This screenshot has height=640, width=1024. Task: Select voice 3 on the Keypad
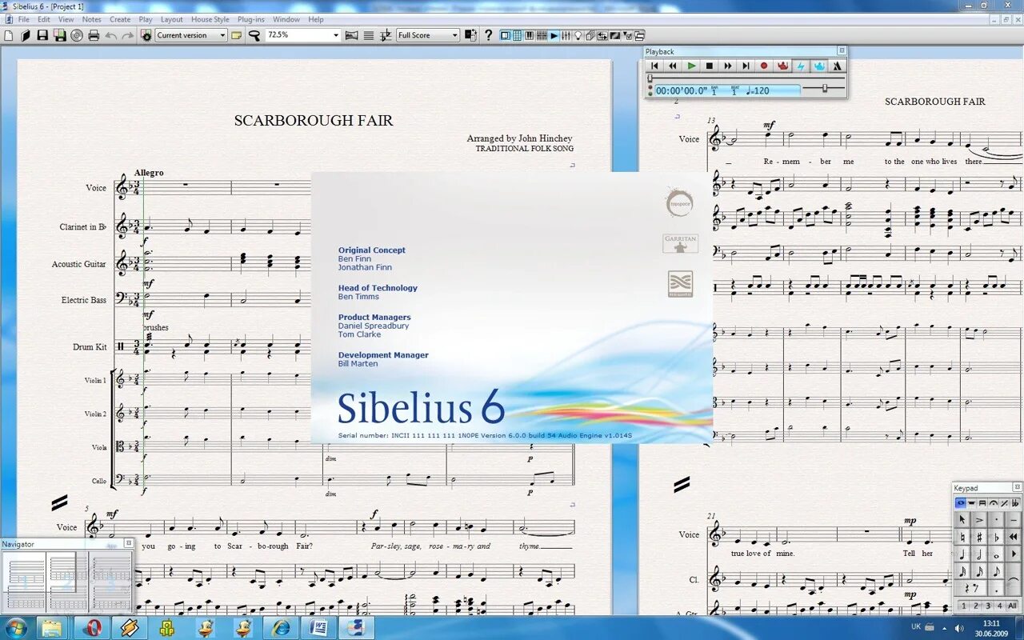click(x=988, y=606)
